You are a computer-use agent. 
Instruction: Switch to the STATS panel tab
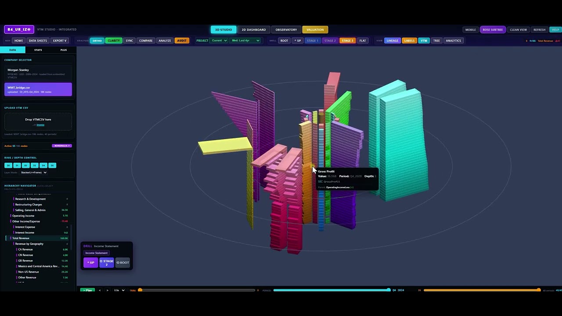(x=38, y=50)
